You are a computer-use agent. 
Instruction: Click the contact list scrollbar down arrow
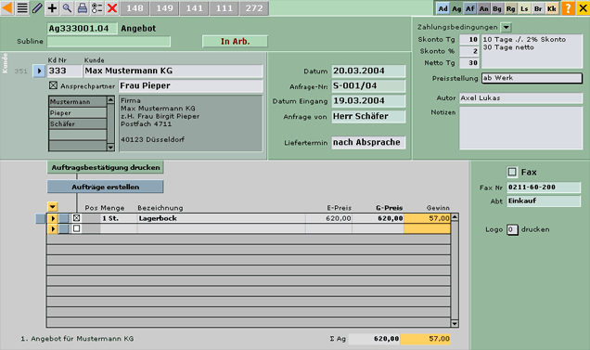110,148
